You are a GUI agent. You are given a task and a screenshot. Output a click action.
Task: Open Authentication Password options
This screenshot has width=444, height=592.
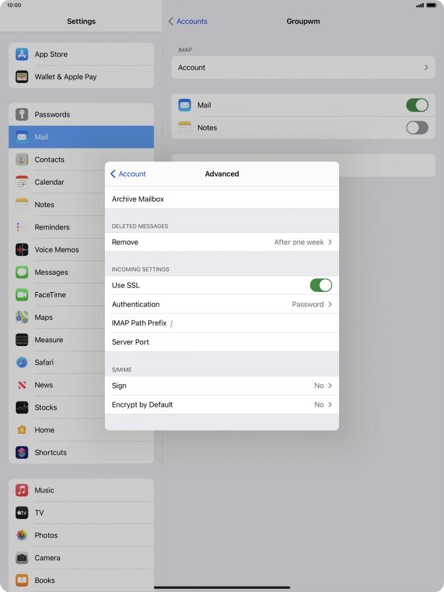[222, 305]
